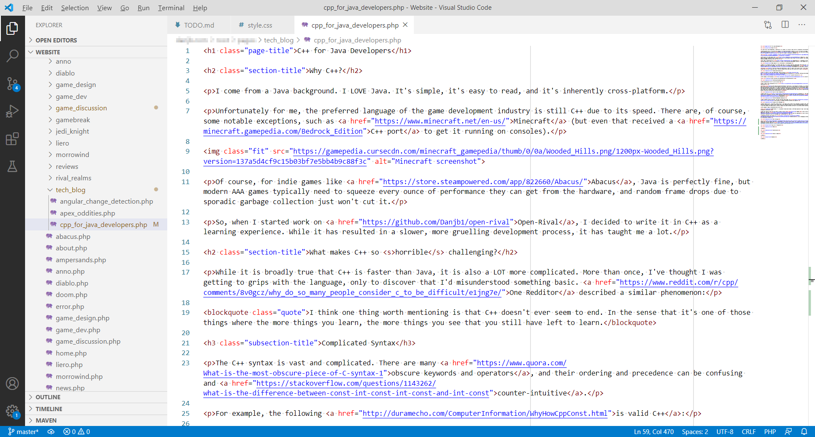Follow the github.com open-rival link

click(x=436, y=222)
